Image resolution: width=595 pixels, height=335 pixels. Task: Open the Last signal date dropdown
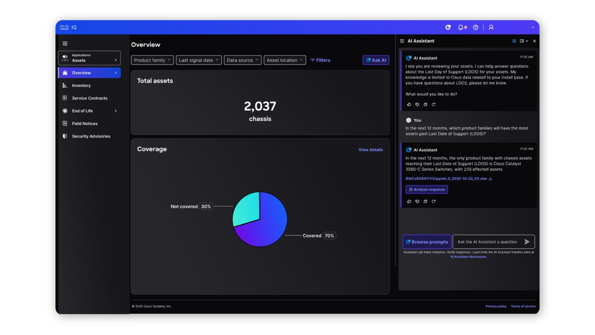coord(199,60)
